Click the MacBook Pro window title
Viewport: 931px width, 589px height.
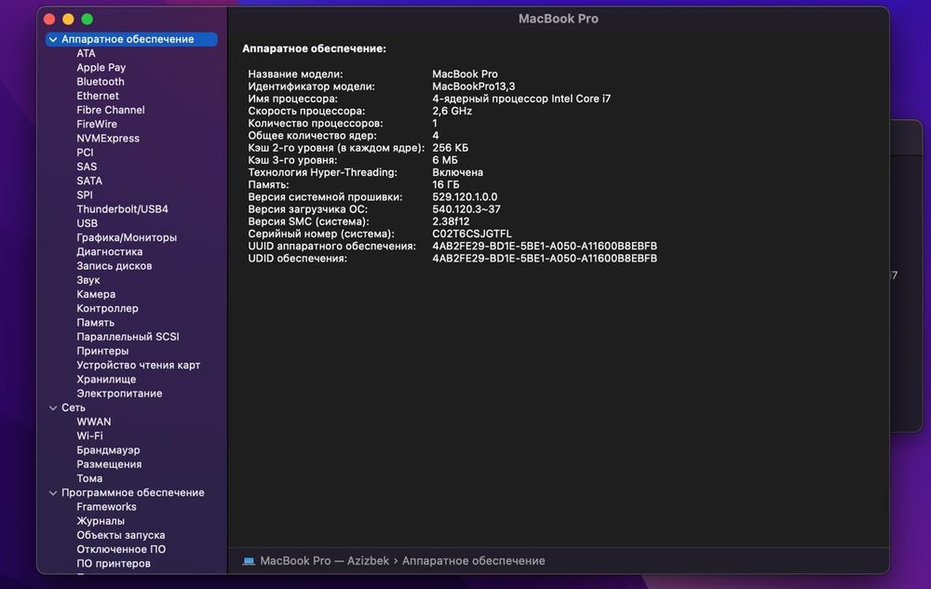558,19
